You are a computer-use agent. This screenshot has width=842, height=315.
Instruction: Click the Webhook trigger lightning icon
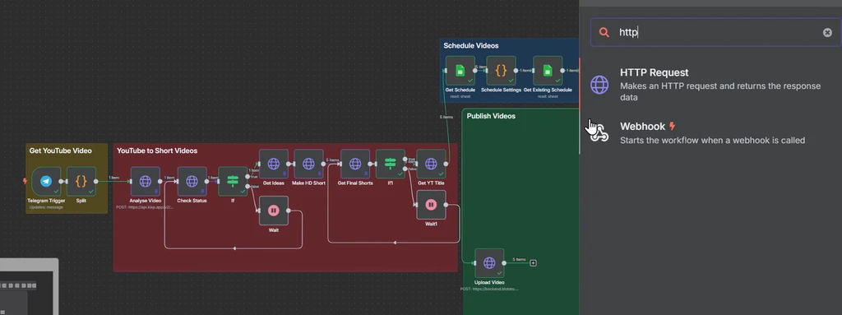tap(672, 127)
